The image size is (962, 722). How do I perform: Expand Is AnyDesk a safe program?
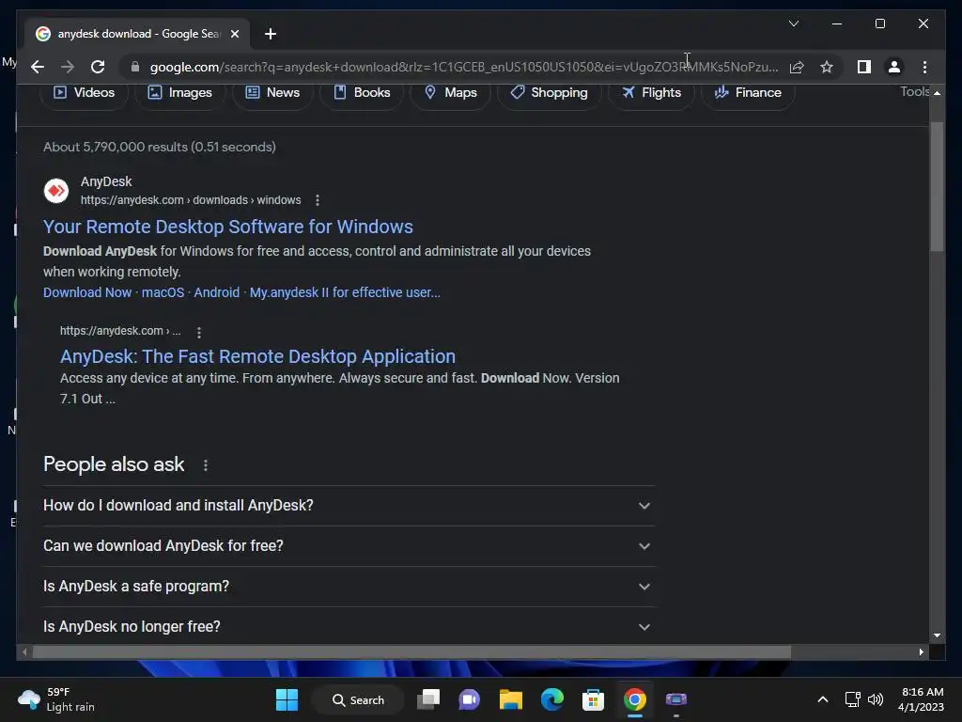[x=349, y=587]
